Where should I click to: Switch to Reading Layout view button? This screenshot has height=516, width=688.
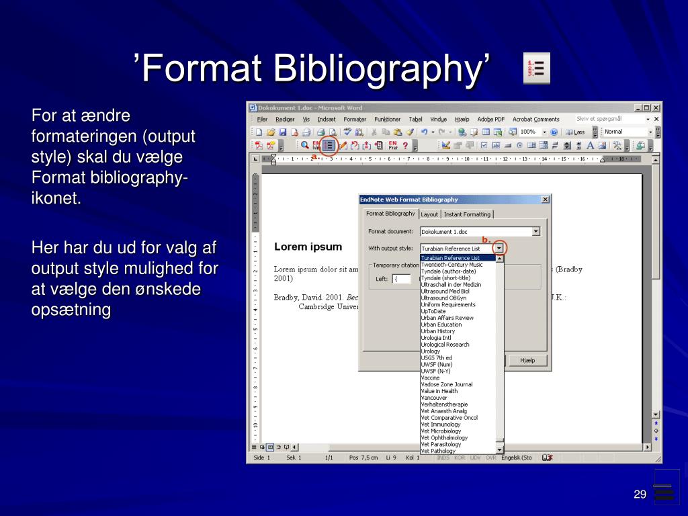(286, 447)
